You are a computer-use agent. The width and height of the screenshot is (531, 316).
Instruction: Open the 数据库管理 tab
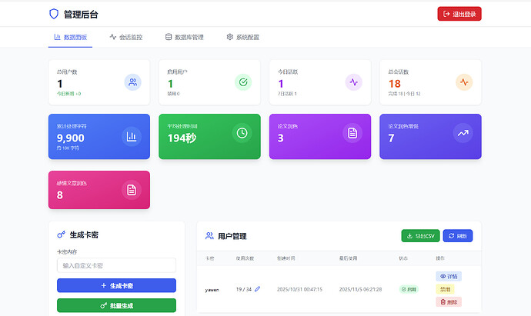[x=184, y=37]
